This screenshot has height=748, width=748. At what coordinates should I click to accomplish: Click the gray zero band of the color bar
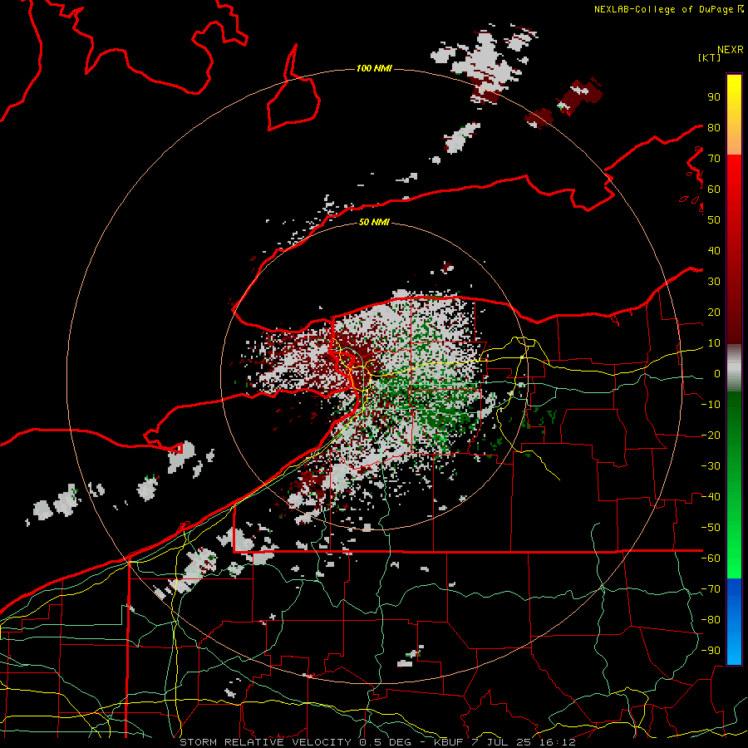(x=734, y=368)
